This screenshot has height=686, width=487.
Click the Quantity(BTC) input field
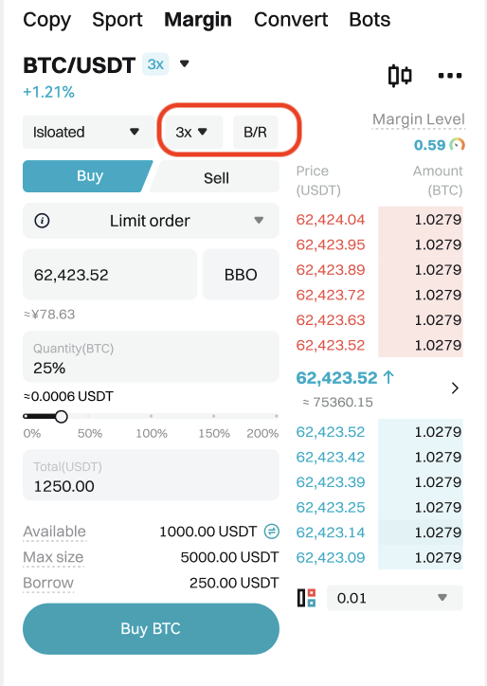[151, 356]
